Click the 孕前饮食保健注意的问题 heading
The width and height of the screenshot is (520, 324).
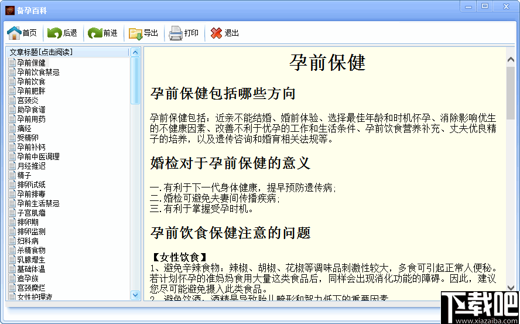[x=230, y=233]
